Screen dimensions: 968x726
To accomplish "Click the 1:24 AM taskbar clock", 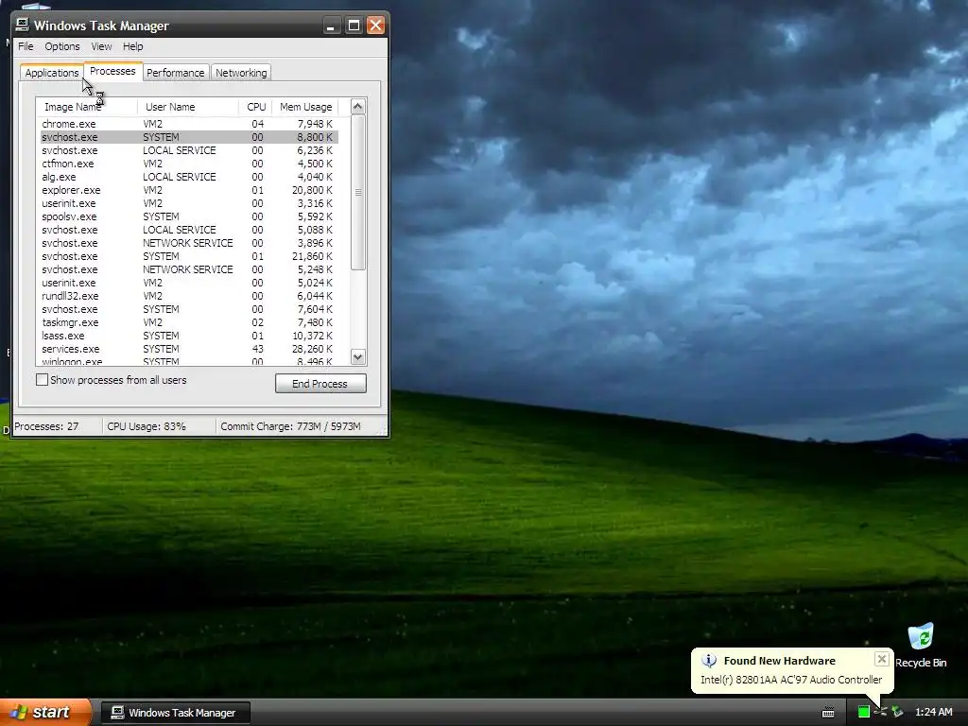I will (x=933, y=712).
